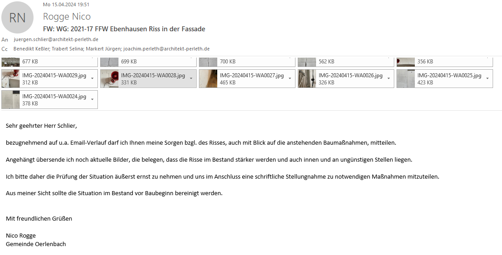Click the date Mo 15.04.2024 19:51
The width and height of the screenshot is (502, 255).
tap(66, 4)
